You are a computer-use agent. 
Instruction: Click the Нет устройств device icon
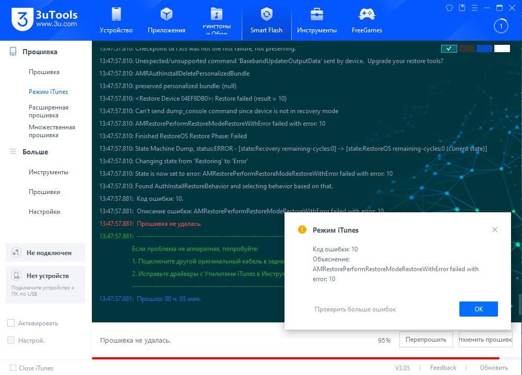point(16,275)
